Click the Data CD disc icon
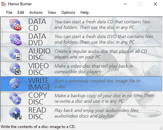Image resolution: width=163 pixels, height=130 pixels. click(x=15, y=25)
